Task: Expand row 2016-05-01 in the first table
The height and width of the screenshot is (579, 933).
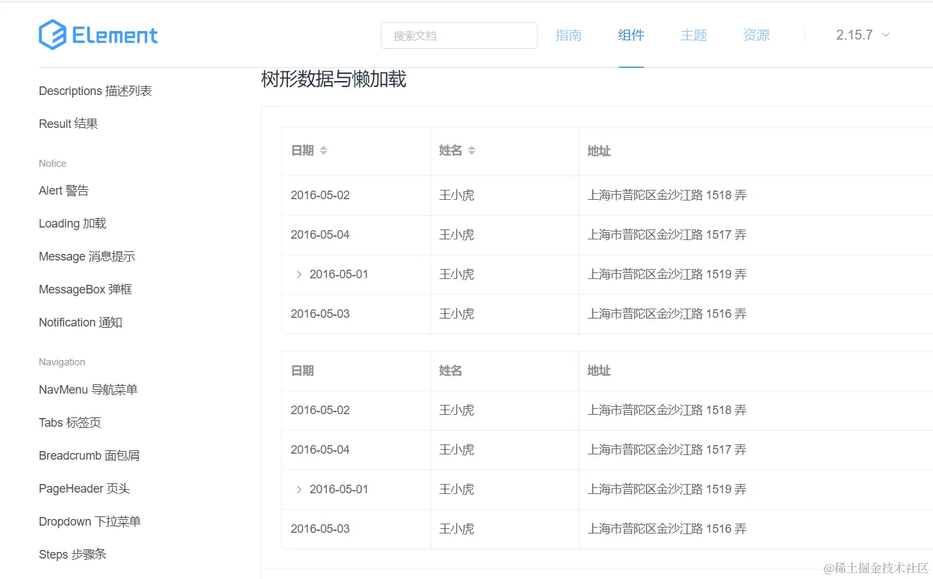Action: click(x=299, y=274)
